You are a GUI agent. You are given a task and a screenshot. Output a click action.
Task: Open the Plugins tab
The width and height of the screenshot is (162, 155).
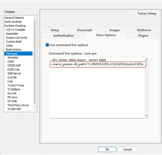click(x=143, y=36)
